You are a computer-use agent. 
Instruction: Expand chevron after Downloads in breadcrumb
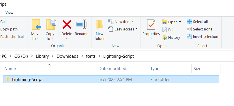point(82,56)
